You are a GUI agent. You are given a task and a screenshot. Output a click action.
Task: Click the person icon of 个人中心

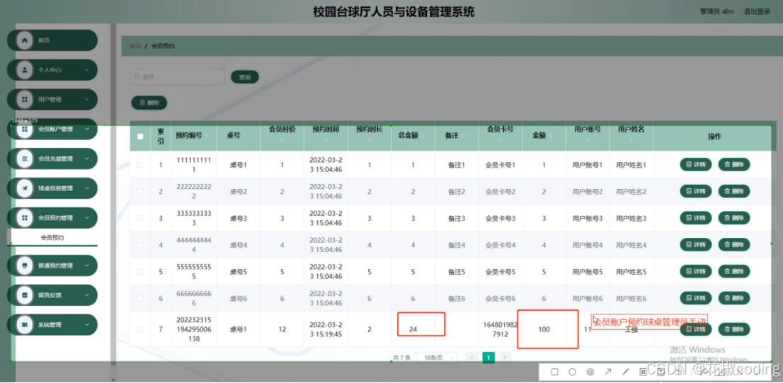[x=25, y=70]
